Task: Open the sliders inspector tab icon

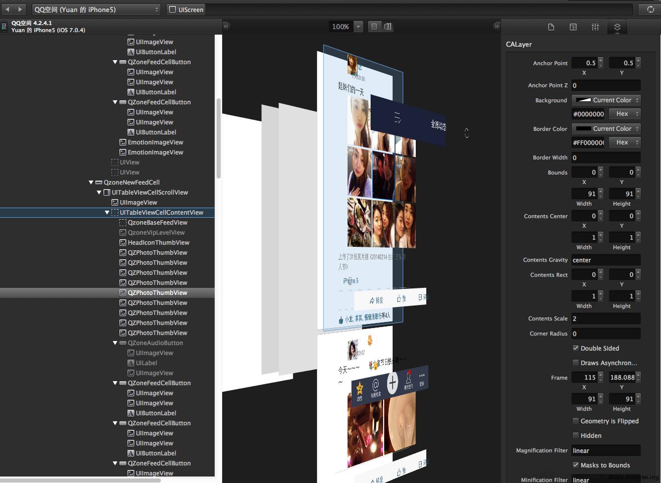Action: point(595,27)
